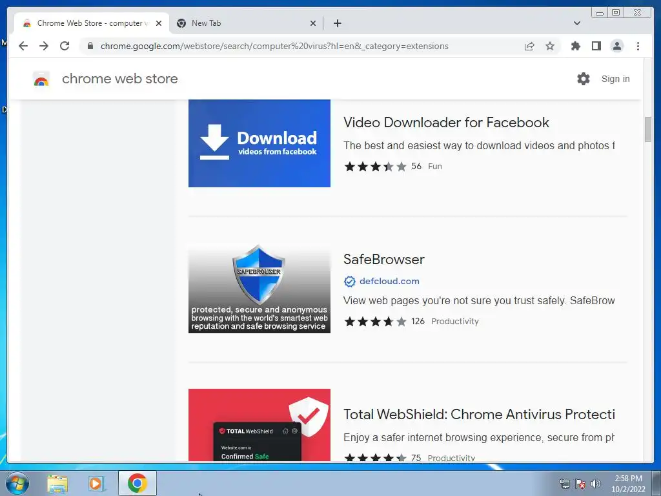Visit the defcloud.com publisher link
This screenshot has width=661, height=496.
pos(389,282)
